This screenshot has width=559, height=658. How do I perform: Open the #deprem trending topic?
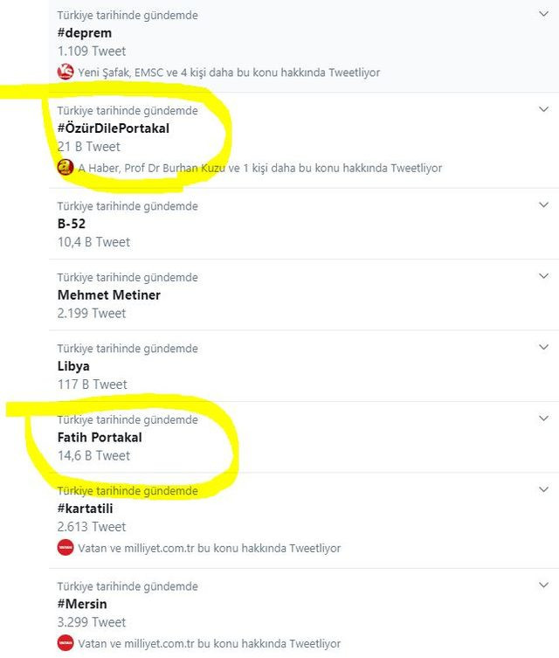coord(84,33)
